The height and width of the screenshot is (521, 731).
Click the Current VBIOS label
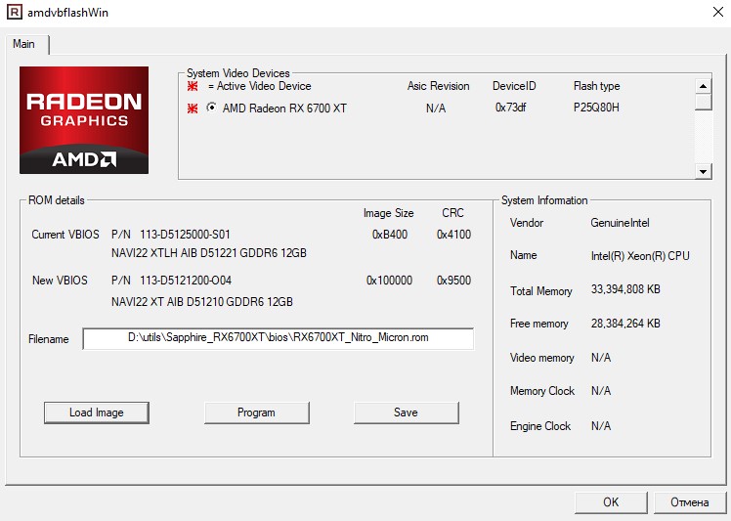click(x=65, y=235)
